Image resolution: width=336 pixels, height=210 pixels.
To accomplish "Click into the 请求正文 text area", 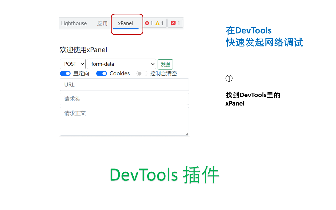I will (124, 121).
